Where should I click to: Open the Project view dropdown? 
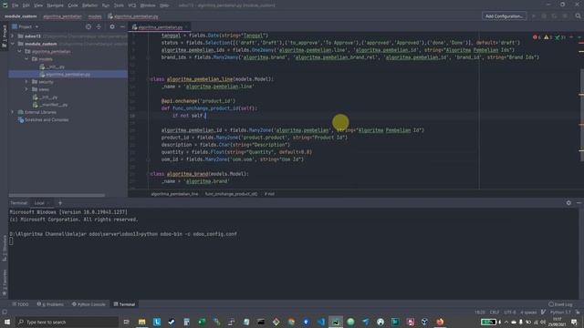26,26
